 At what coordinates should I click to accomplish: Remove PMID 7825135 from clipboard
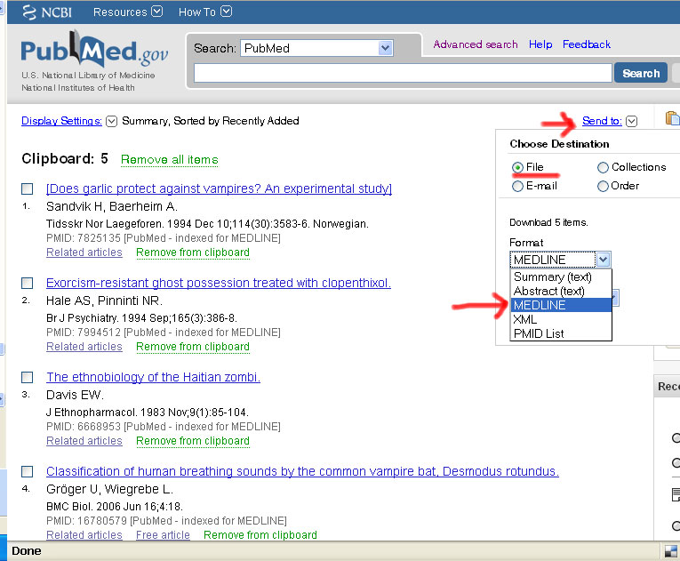click(193, 252)
